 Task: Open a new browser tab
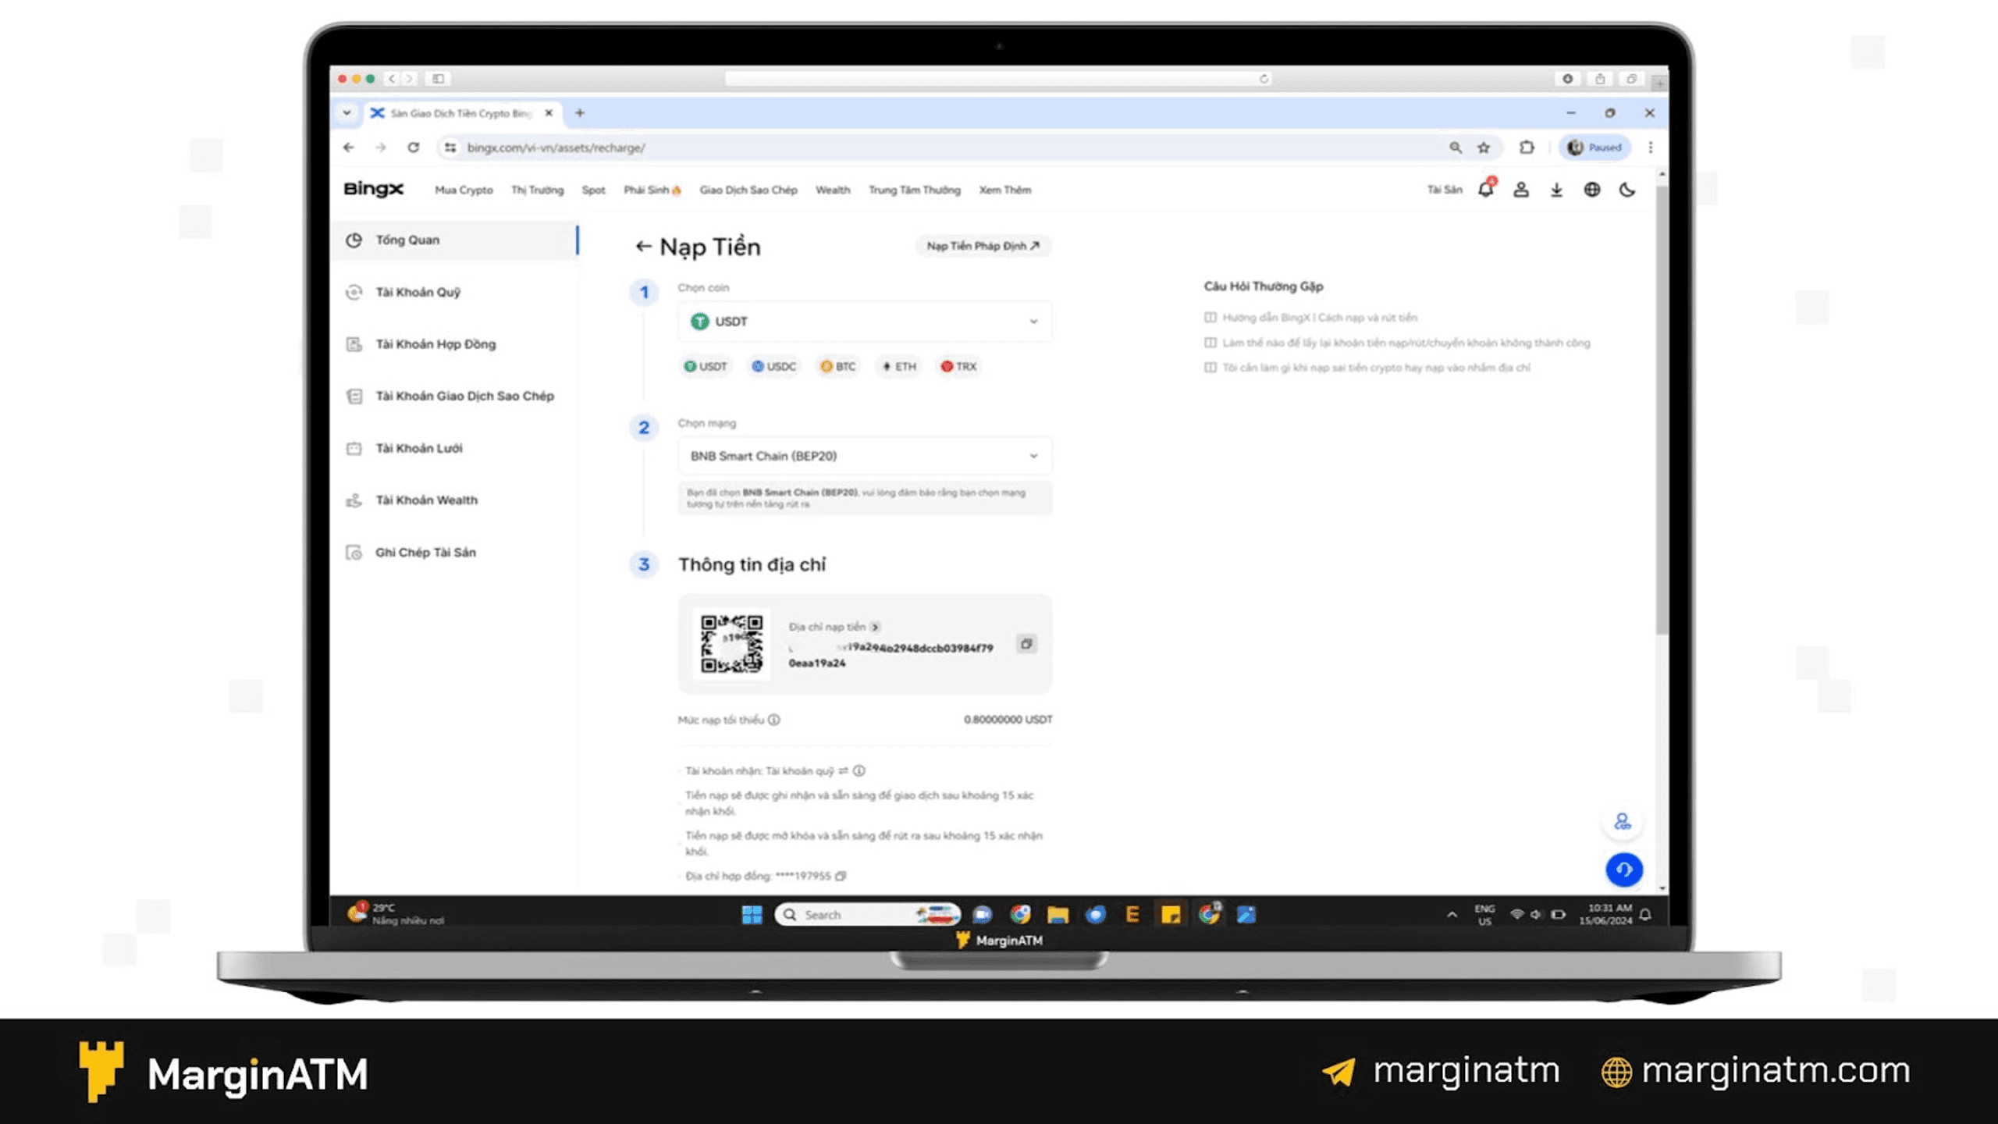(580, 113)
